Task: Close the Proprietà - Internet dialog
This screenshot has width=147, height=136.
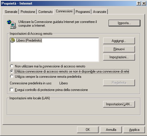Action: click(144, 3)
